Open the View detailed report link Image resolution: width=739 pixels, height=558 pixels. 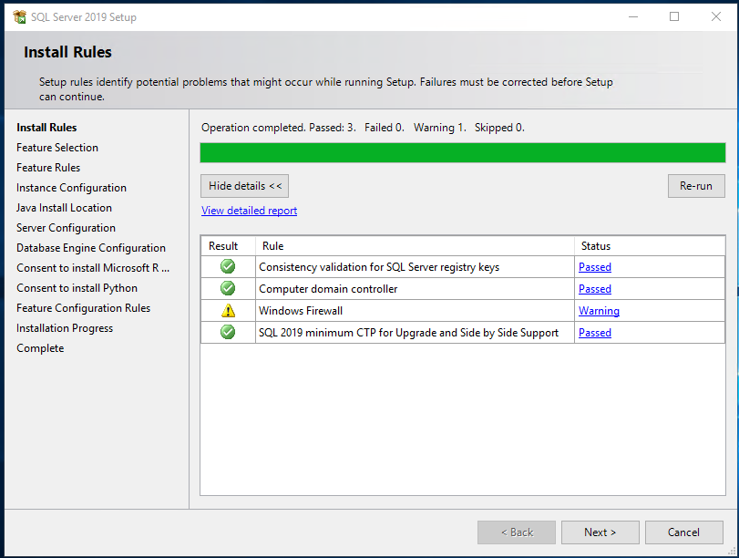pyautogui.click(x=249, y=211)
